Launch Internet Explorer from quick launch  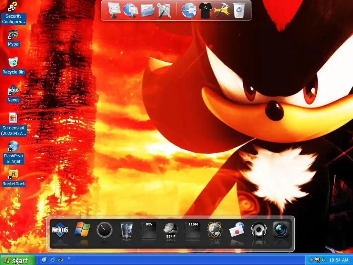(x=52, y=260)
